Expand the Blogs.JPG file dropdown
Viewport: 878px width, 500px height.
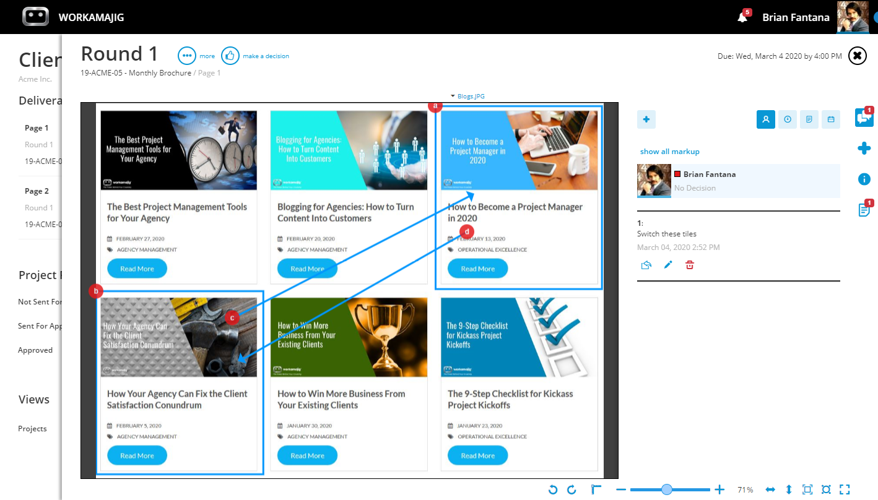coord(467,97)
